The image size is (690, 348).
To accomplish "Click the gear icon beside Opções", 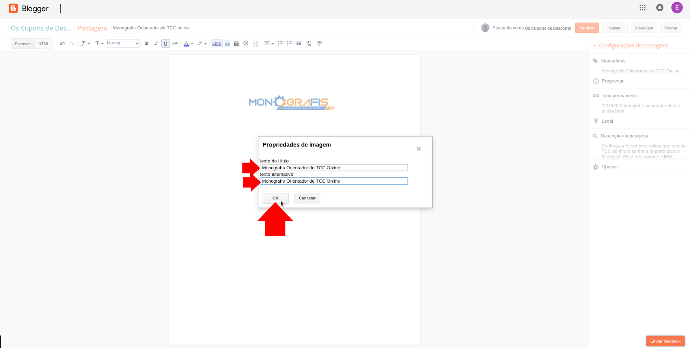I will point(596,167).
